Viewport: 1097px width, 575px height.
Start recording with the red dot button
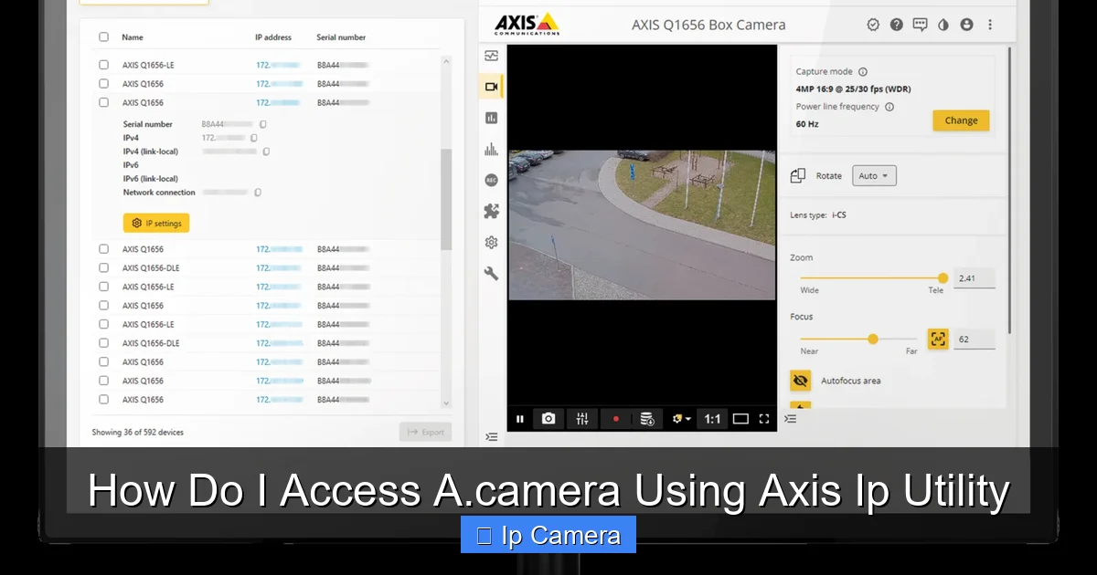tap(616, 419)
